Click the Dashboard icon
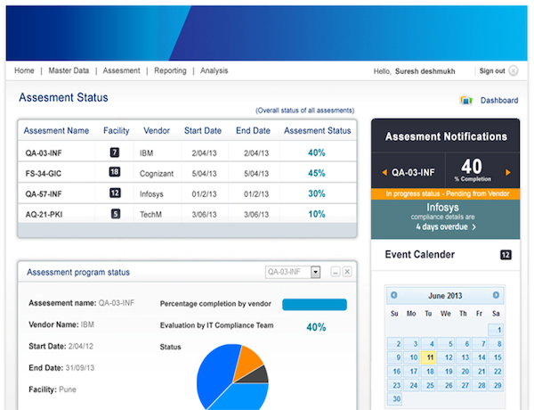Screen dimensions: 534x410 pos(465,101)
